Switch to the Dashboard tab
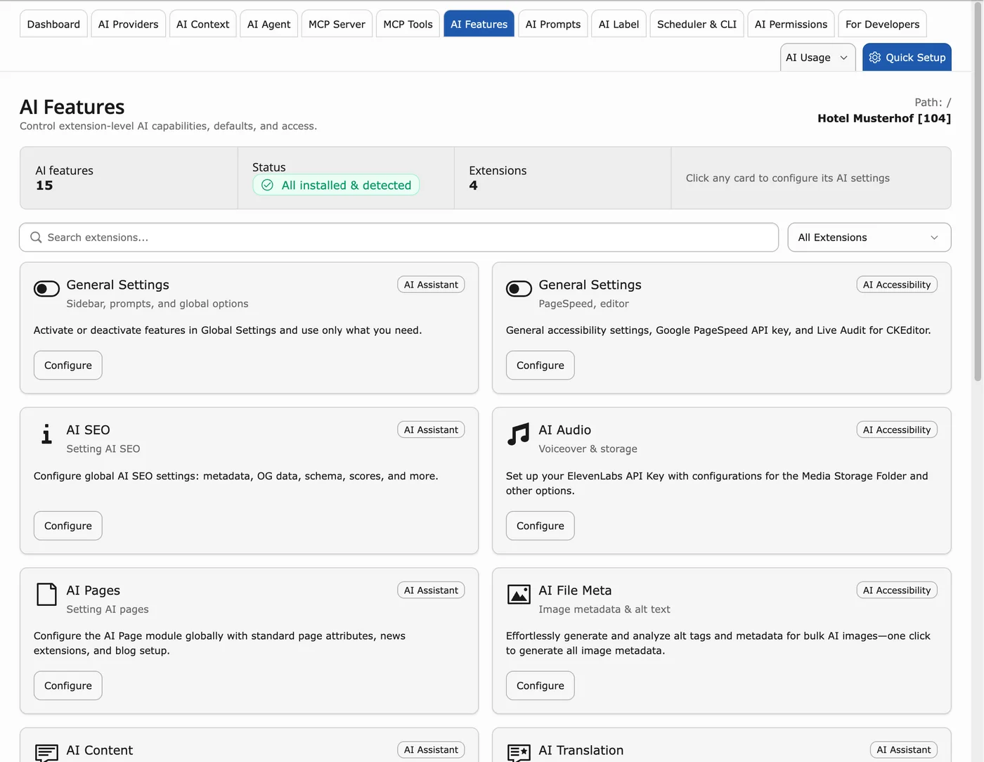The width and height of the screenshot is (984, 762). (53, 24)
